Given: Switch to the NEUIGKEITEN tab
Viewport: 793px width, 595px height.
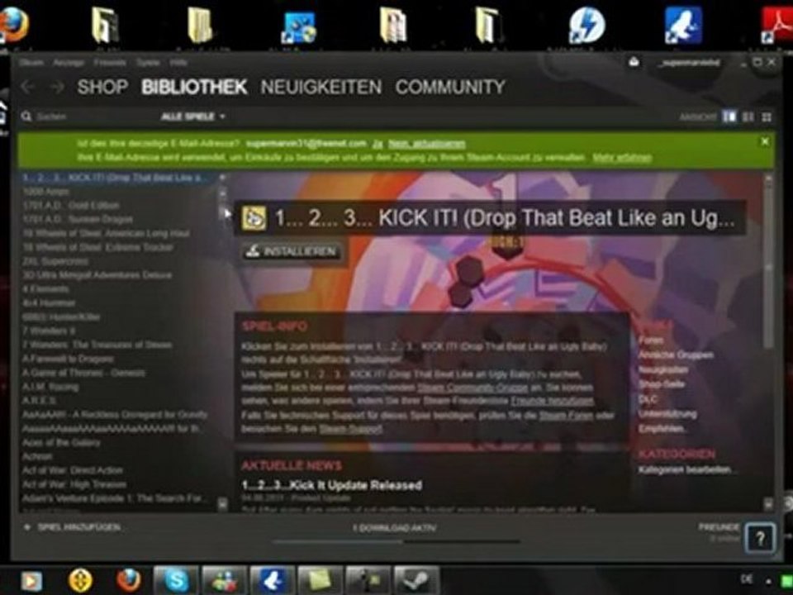Looking at the screenshot, I should point(321,87).
